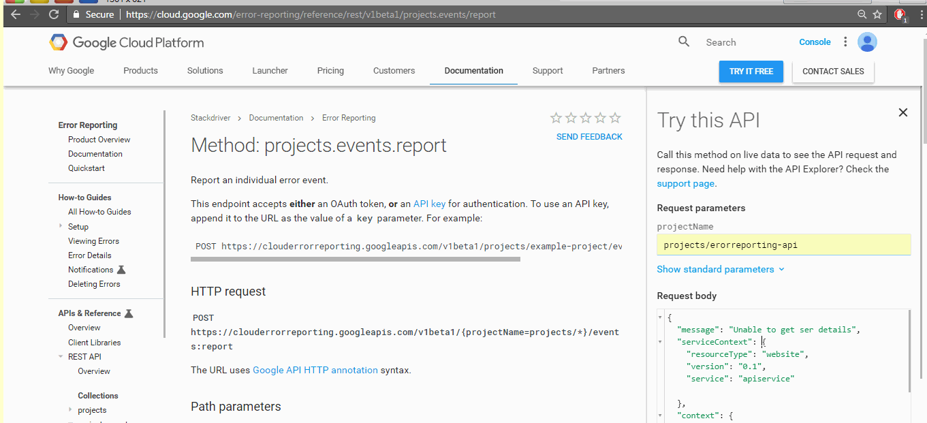The height and width of the screenshot is (423, 927).
Task: Click SEND FEEDBACK
Action: point(589,137)
